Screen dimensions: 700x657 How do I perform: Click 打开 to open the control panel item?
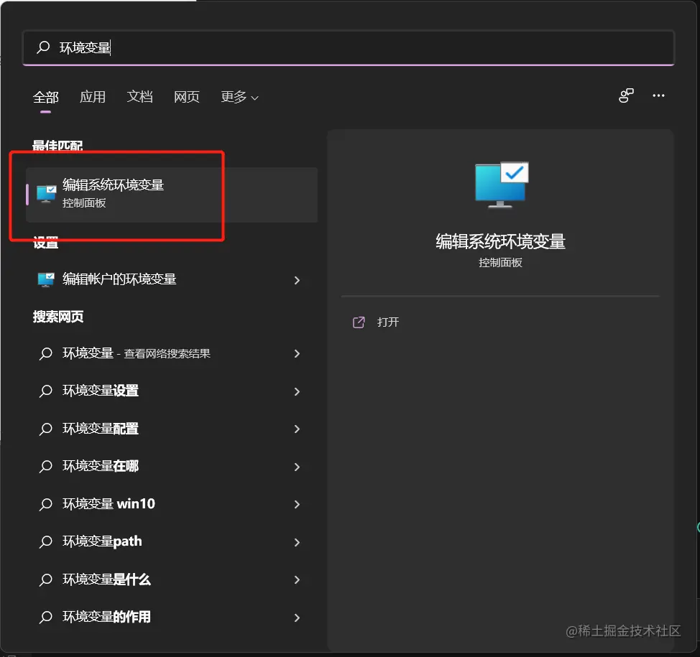[388, 322]
